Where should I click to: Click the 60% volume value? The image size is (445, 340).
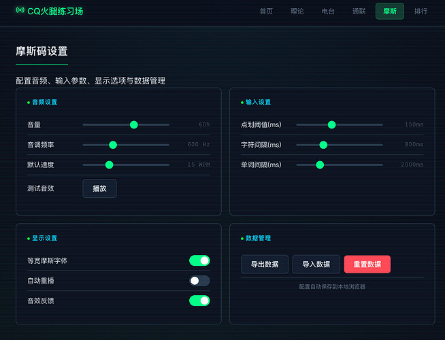(x=204, y=124)
